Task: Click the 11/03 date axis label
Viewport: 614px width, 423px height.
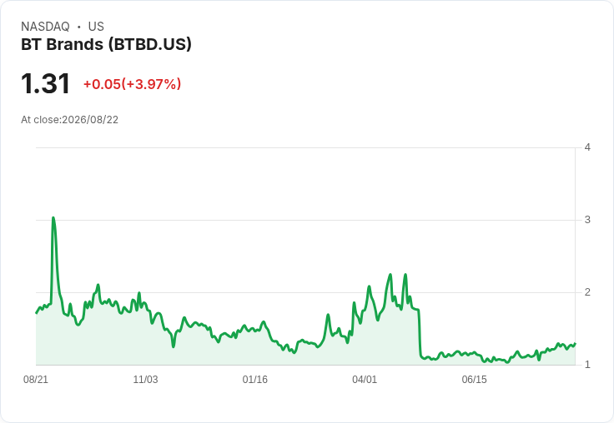Action: point(145,380)
